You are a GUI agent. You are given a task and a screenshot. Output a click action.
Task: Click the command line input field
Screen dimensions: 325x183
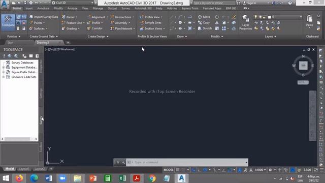pos(186,162)
